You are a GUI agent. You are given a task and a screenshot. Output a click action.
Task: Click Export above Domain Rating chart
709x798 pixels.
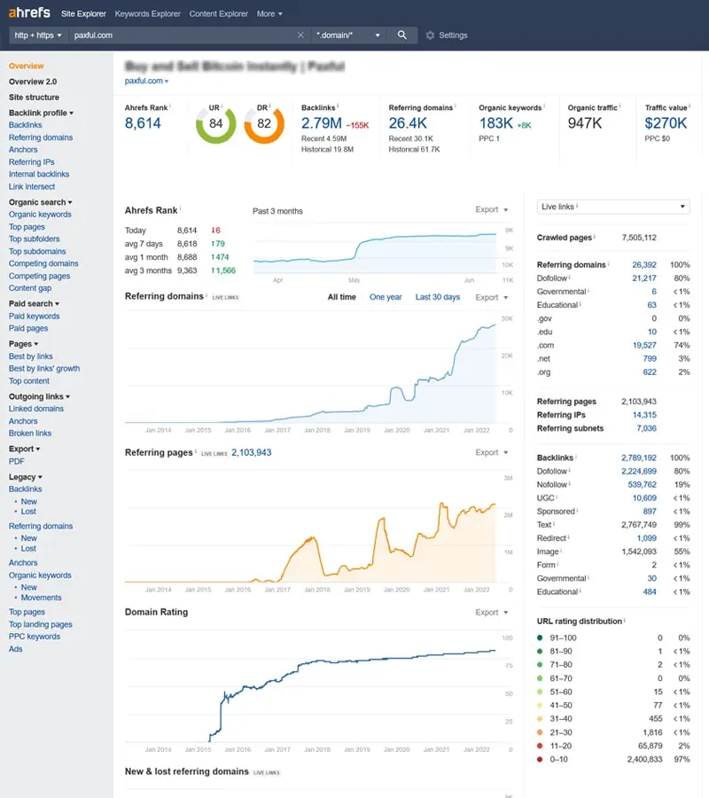tap(491, 612)
